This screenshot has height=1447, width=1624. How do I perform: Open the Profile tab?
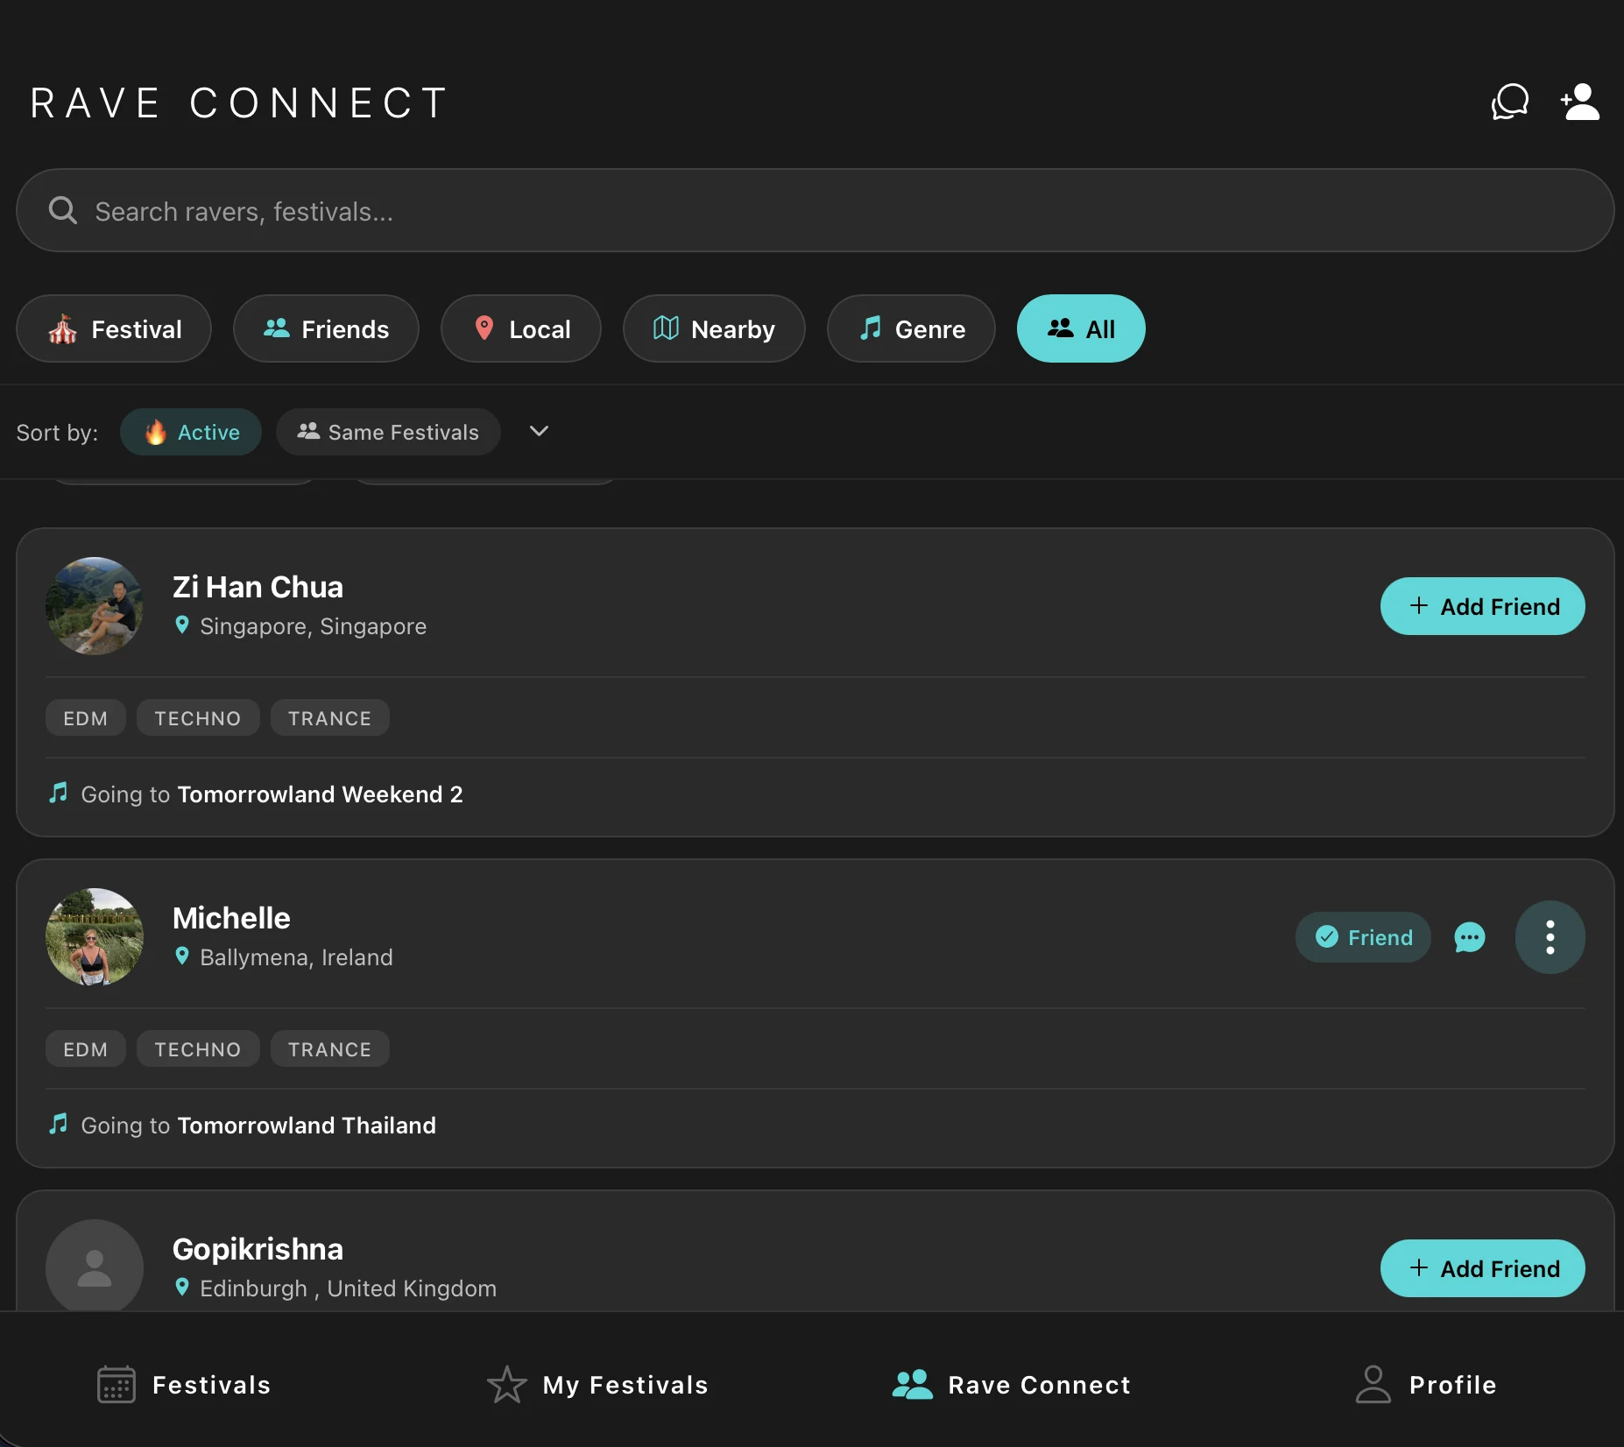point(1425,1385)
